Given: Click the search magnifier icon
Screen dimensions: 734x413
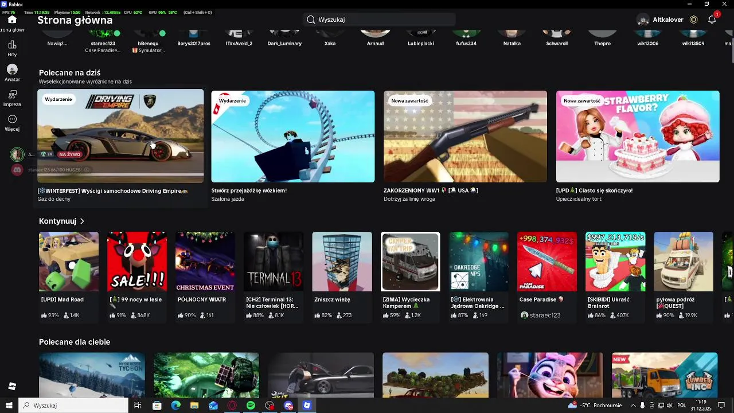Looking at the screenshot, I should [311, 20].
